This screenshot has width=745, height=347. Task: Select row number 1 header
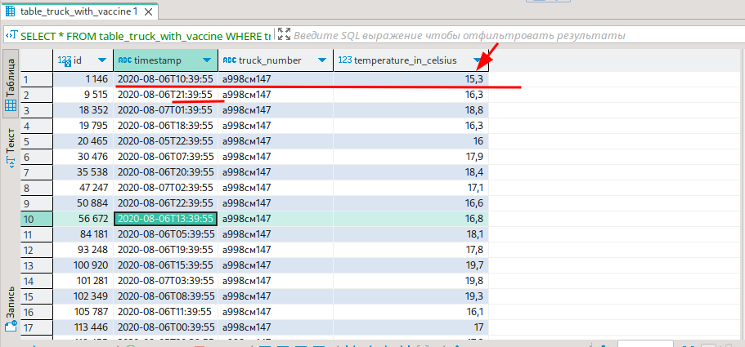[37, 80]
